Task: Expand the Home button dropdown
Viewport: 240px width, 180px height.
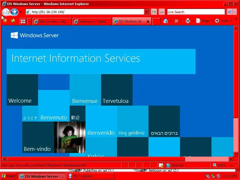Action: pos(171,21)
